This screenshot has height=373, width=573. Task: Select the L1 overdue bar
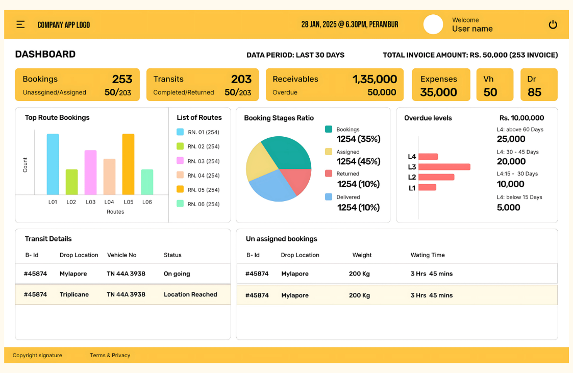(x=427, y=187)
